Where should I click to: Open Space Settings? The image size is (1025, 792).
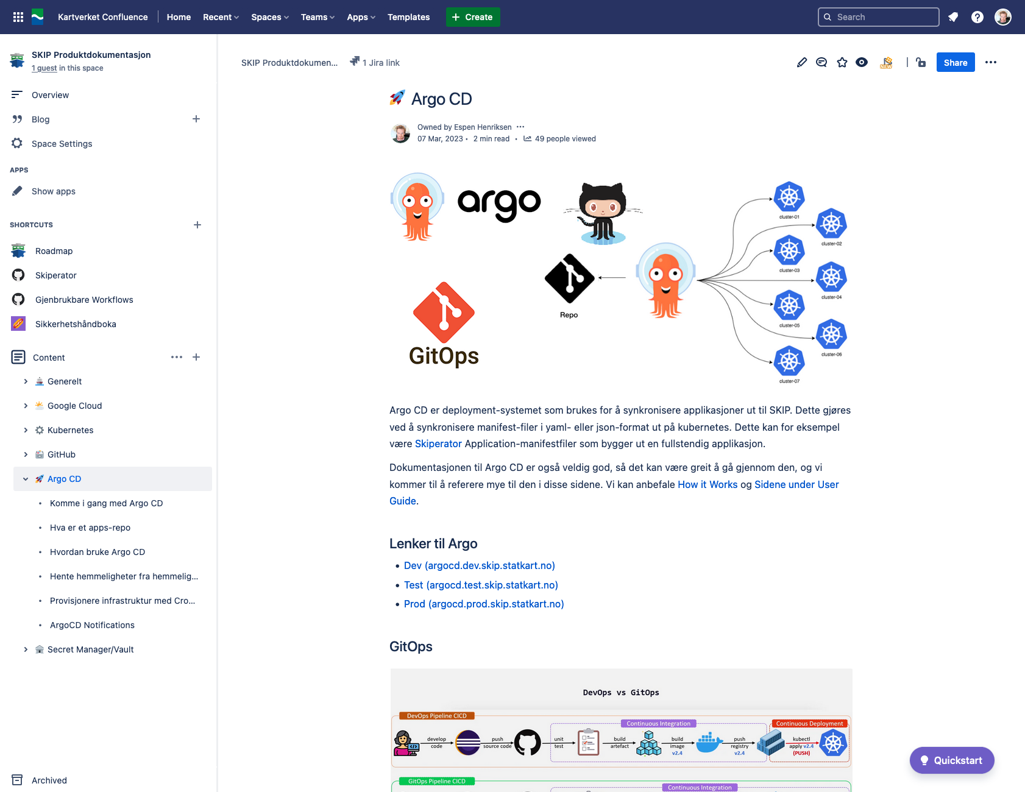(x=62, y=144)
